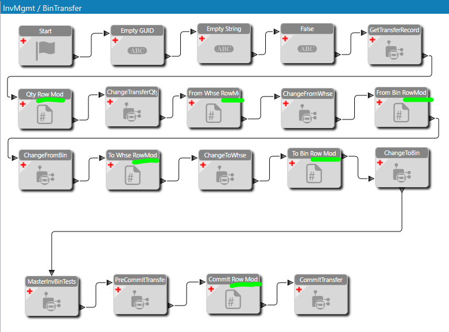
Task: Expand the red plus on ChangeToBin node
Action: (380, 163)
